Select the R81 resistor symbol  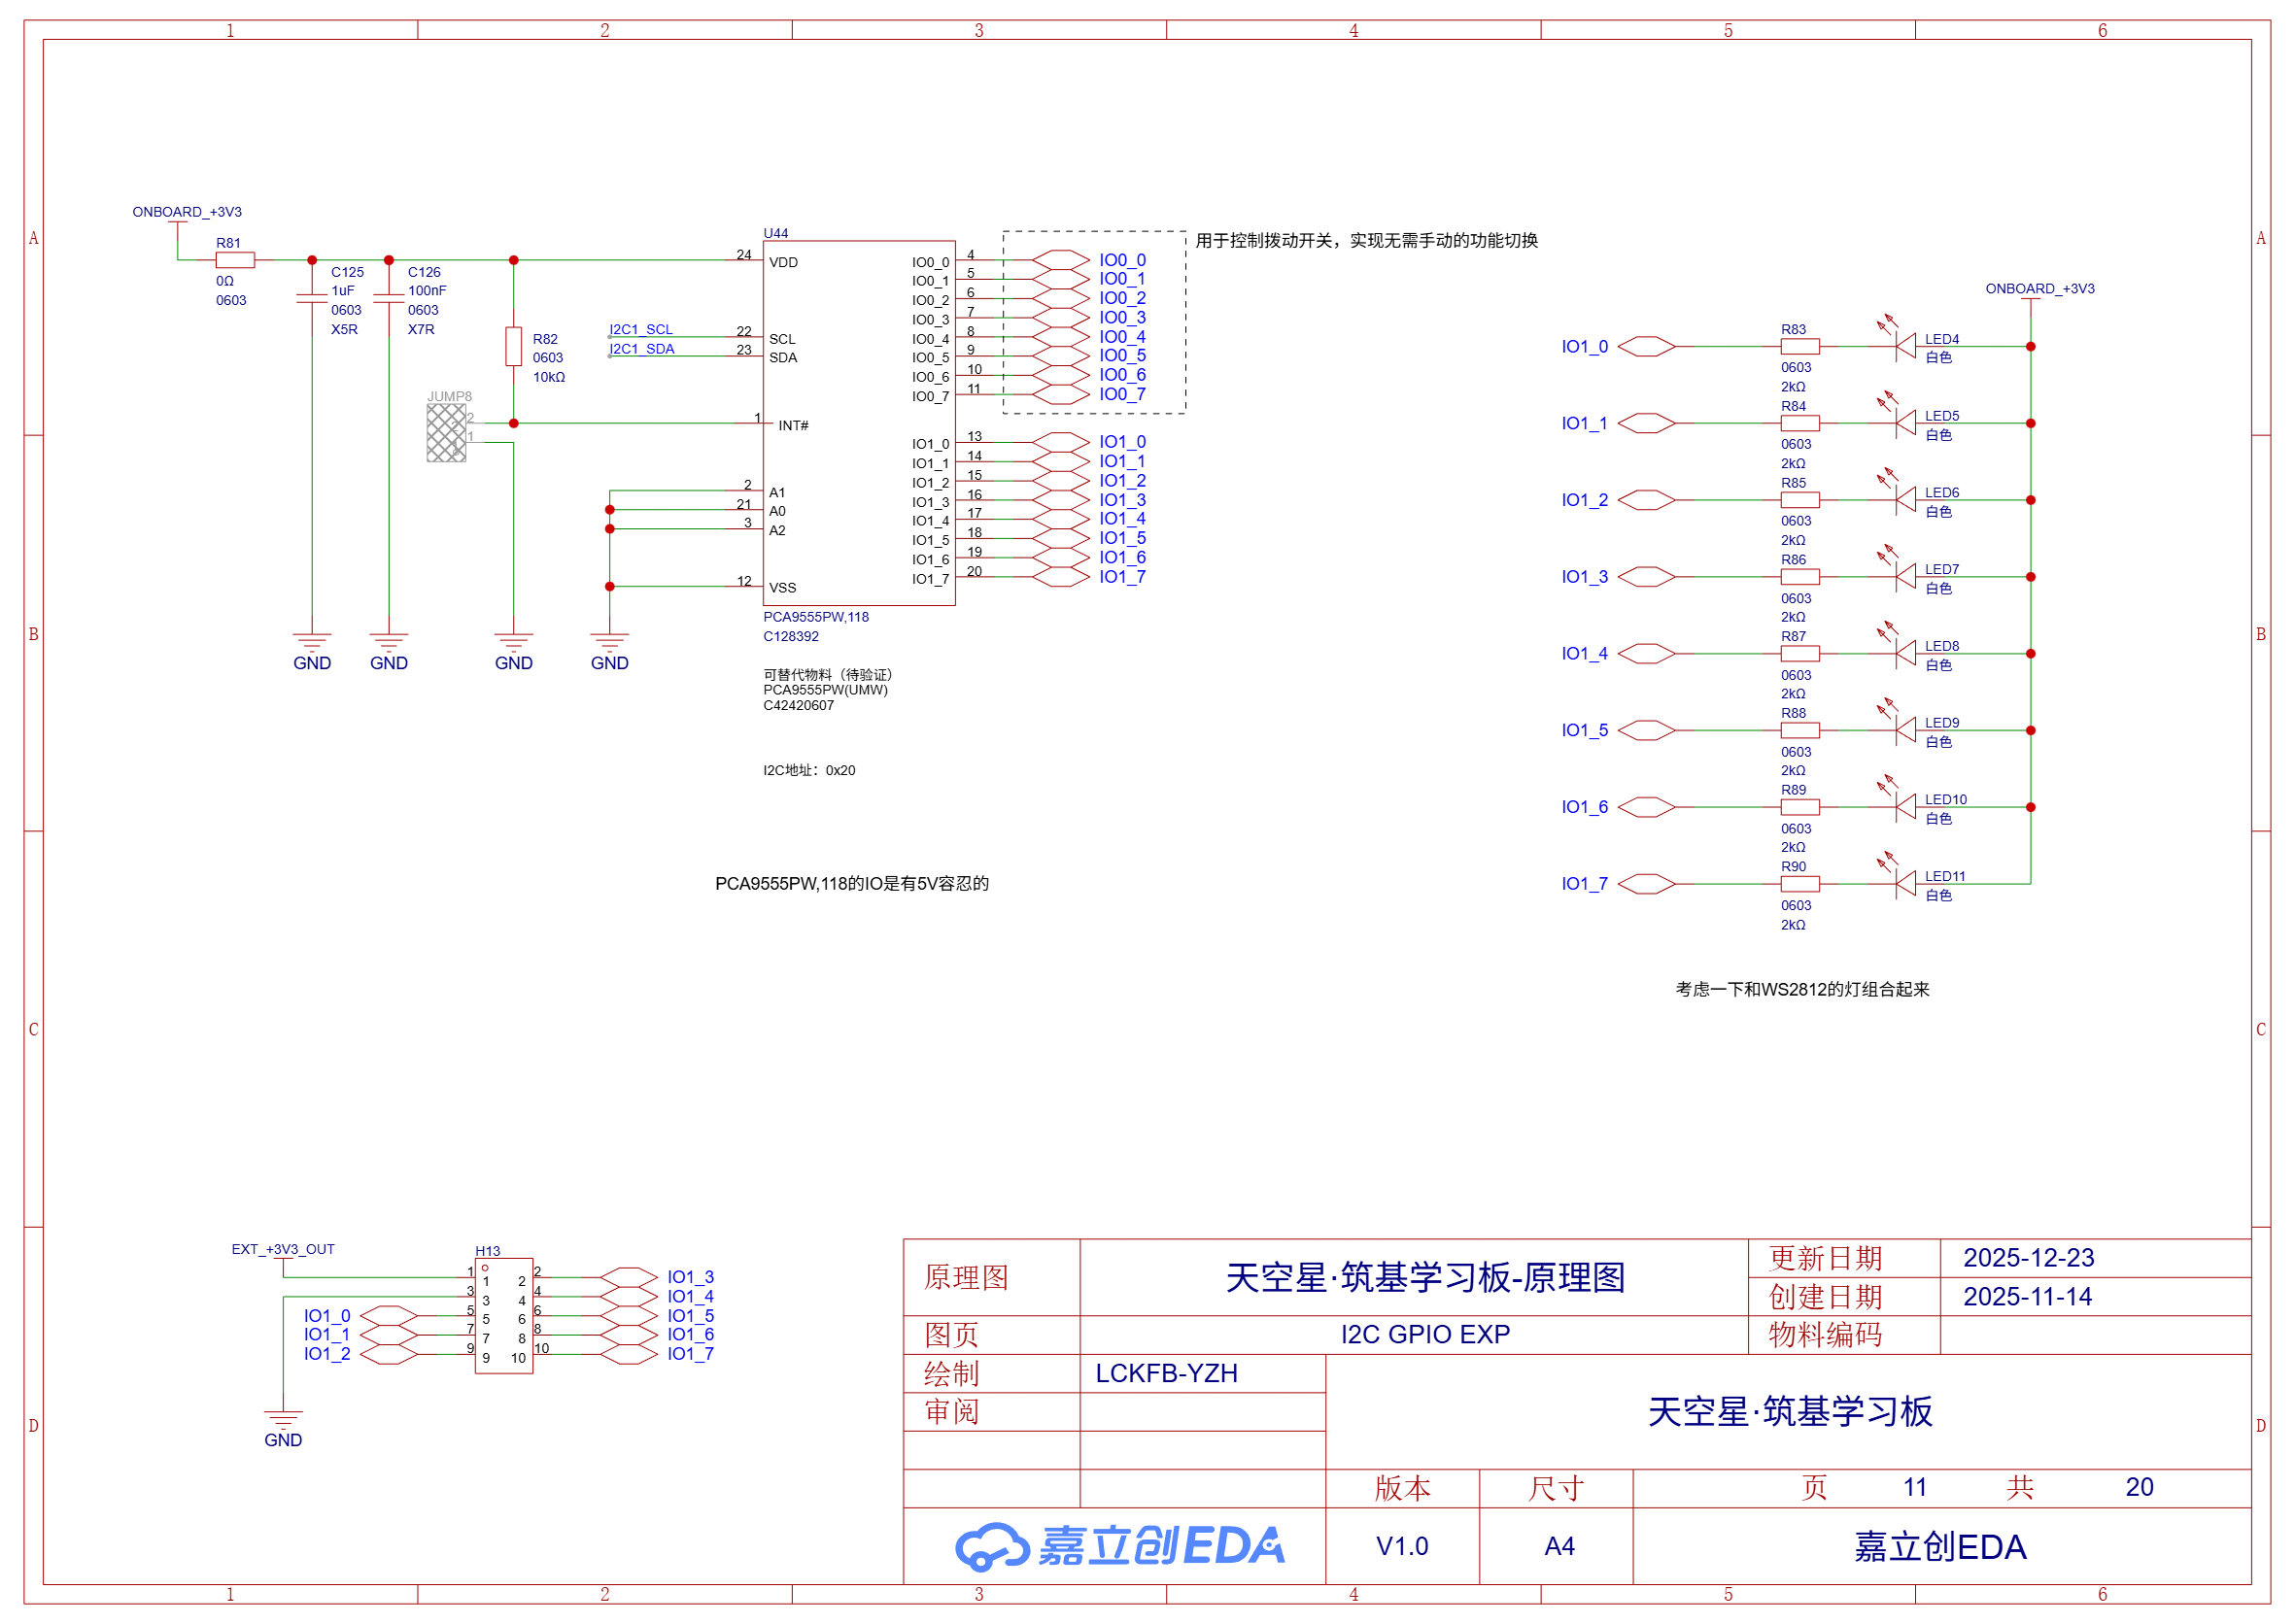(x=235, y=260)
